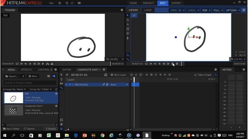Open the blend mode None dropdown
The image size is (248, 139).
(x=119, y=85)
